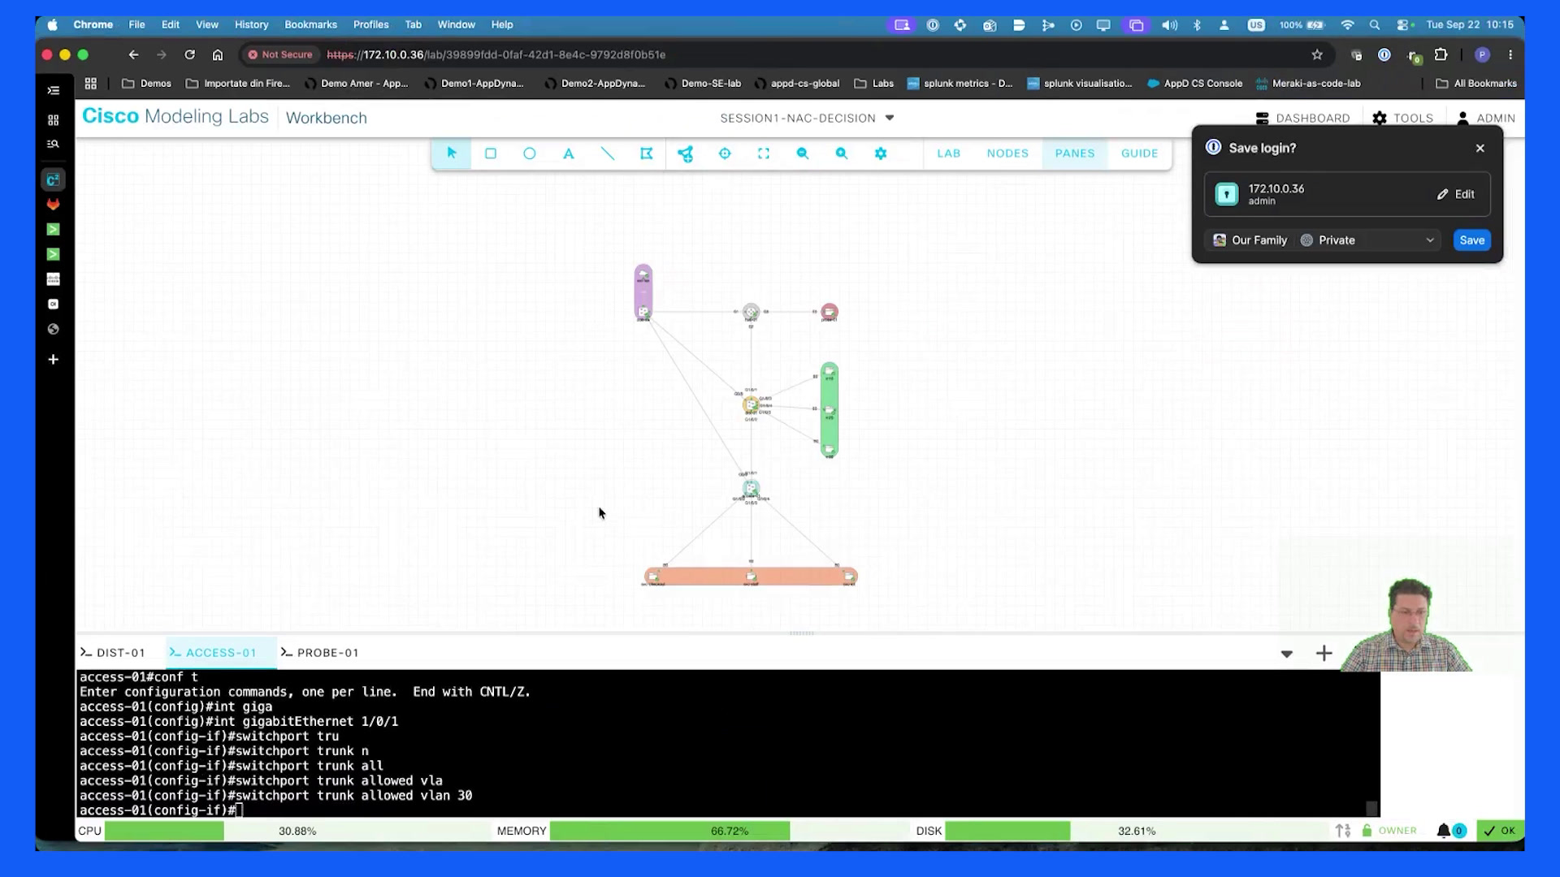Open the notifications bell icon
1560x877 pixels.
tap(1444, 831)
